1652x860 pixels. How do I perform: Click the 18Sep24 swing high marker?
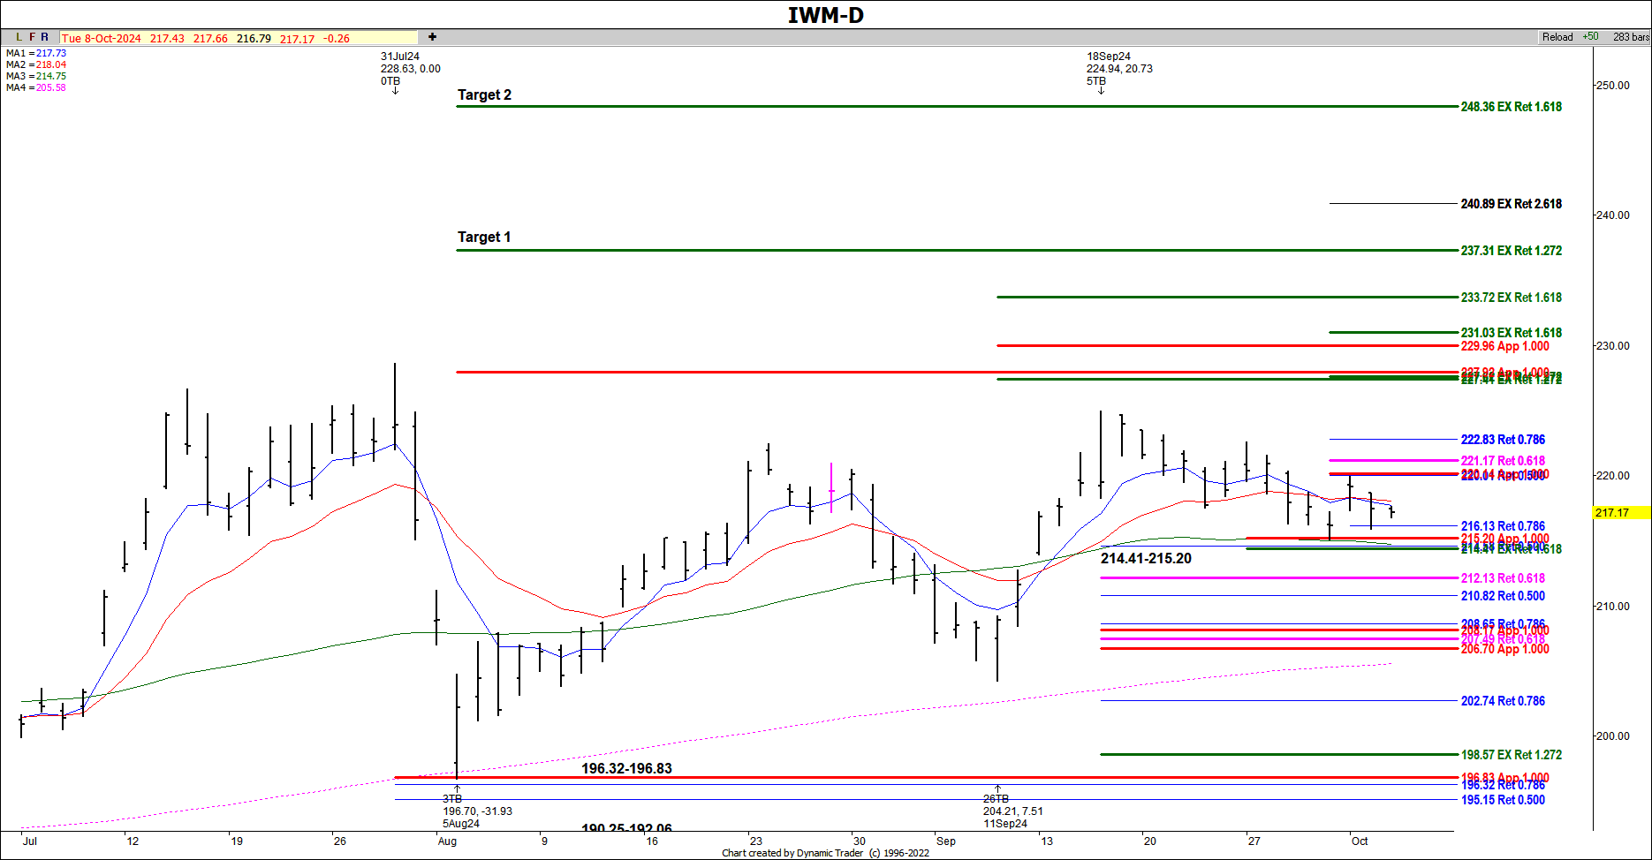pyautogui.click(x=1109, y=57)
